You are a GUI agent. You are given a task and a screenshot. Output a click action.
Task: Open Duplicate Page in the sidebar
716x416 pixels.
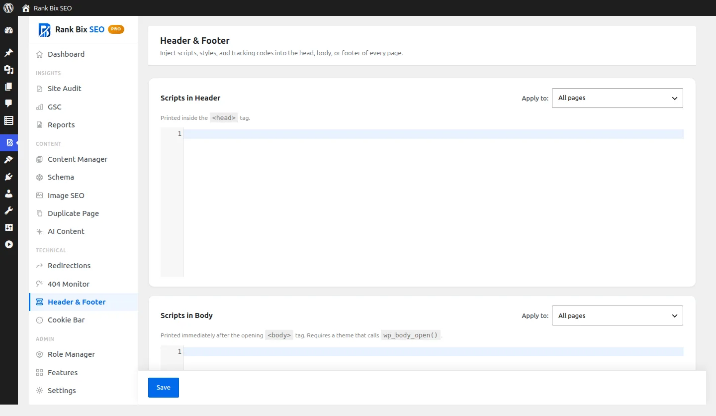[83, 213]
